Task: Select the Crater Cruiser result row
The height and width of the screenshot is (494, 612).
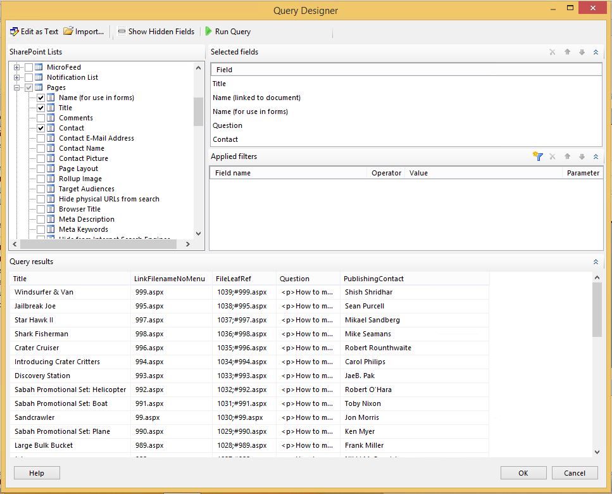Action: 250,348
